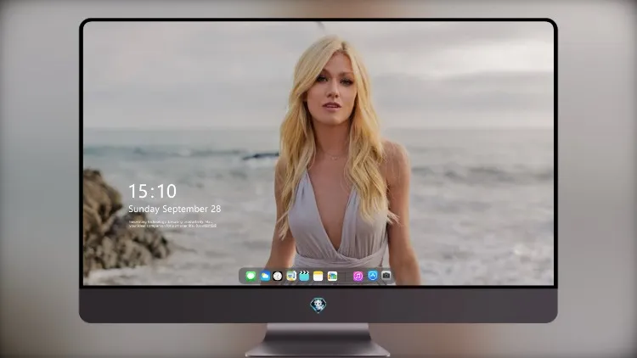Open the Maps app in the dock

pos(291,276)
